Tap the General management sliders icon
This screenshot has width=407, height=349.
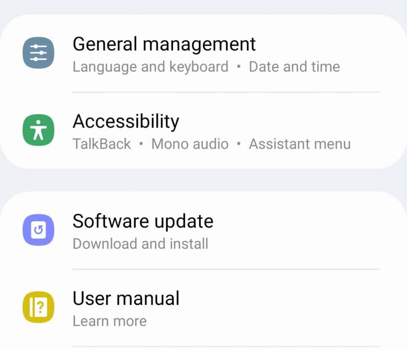[38, 53]
